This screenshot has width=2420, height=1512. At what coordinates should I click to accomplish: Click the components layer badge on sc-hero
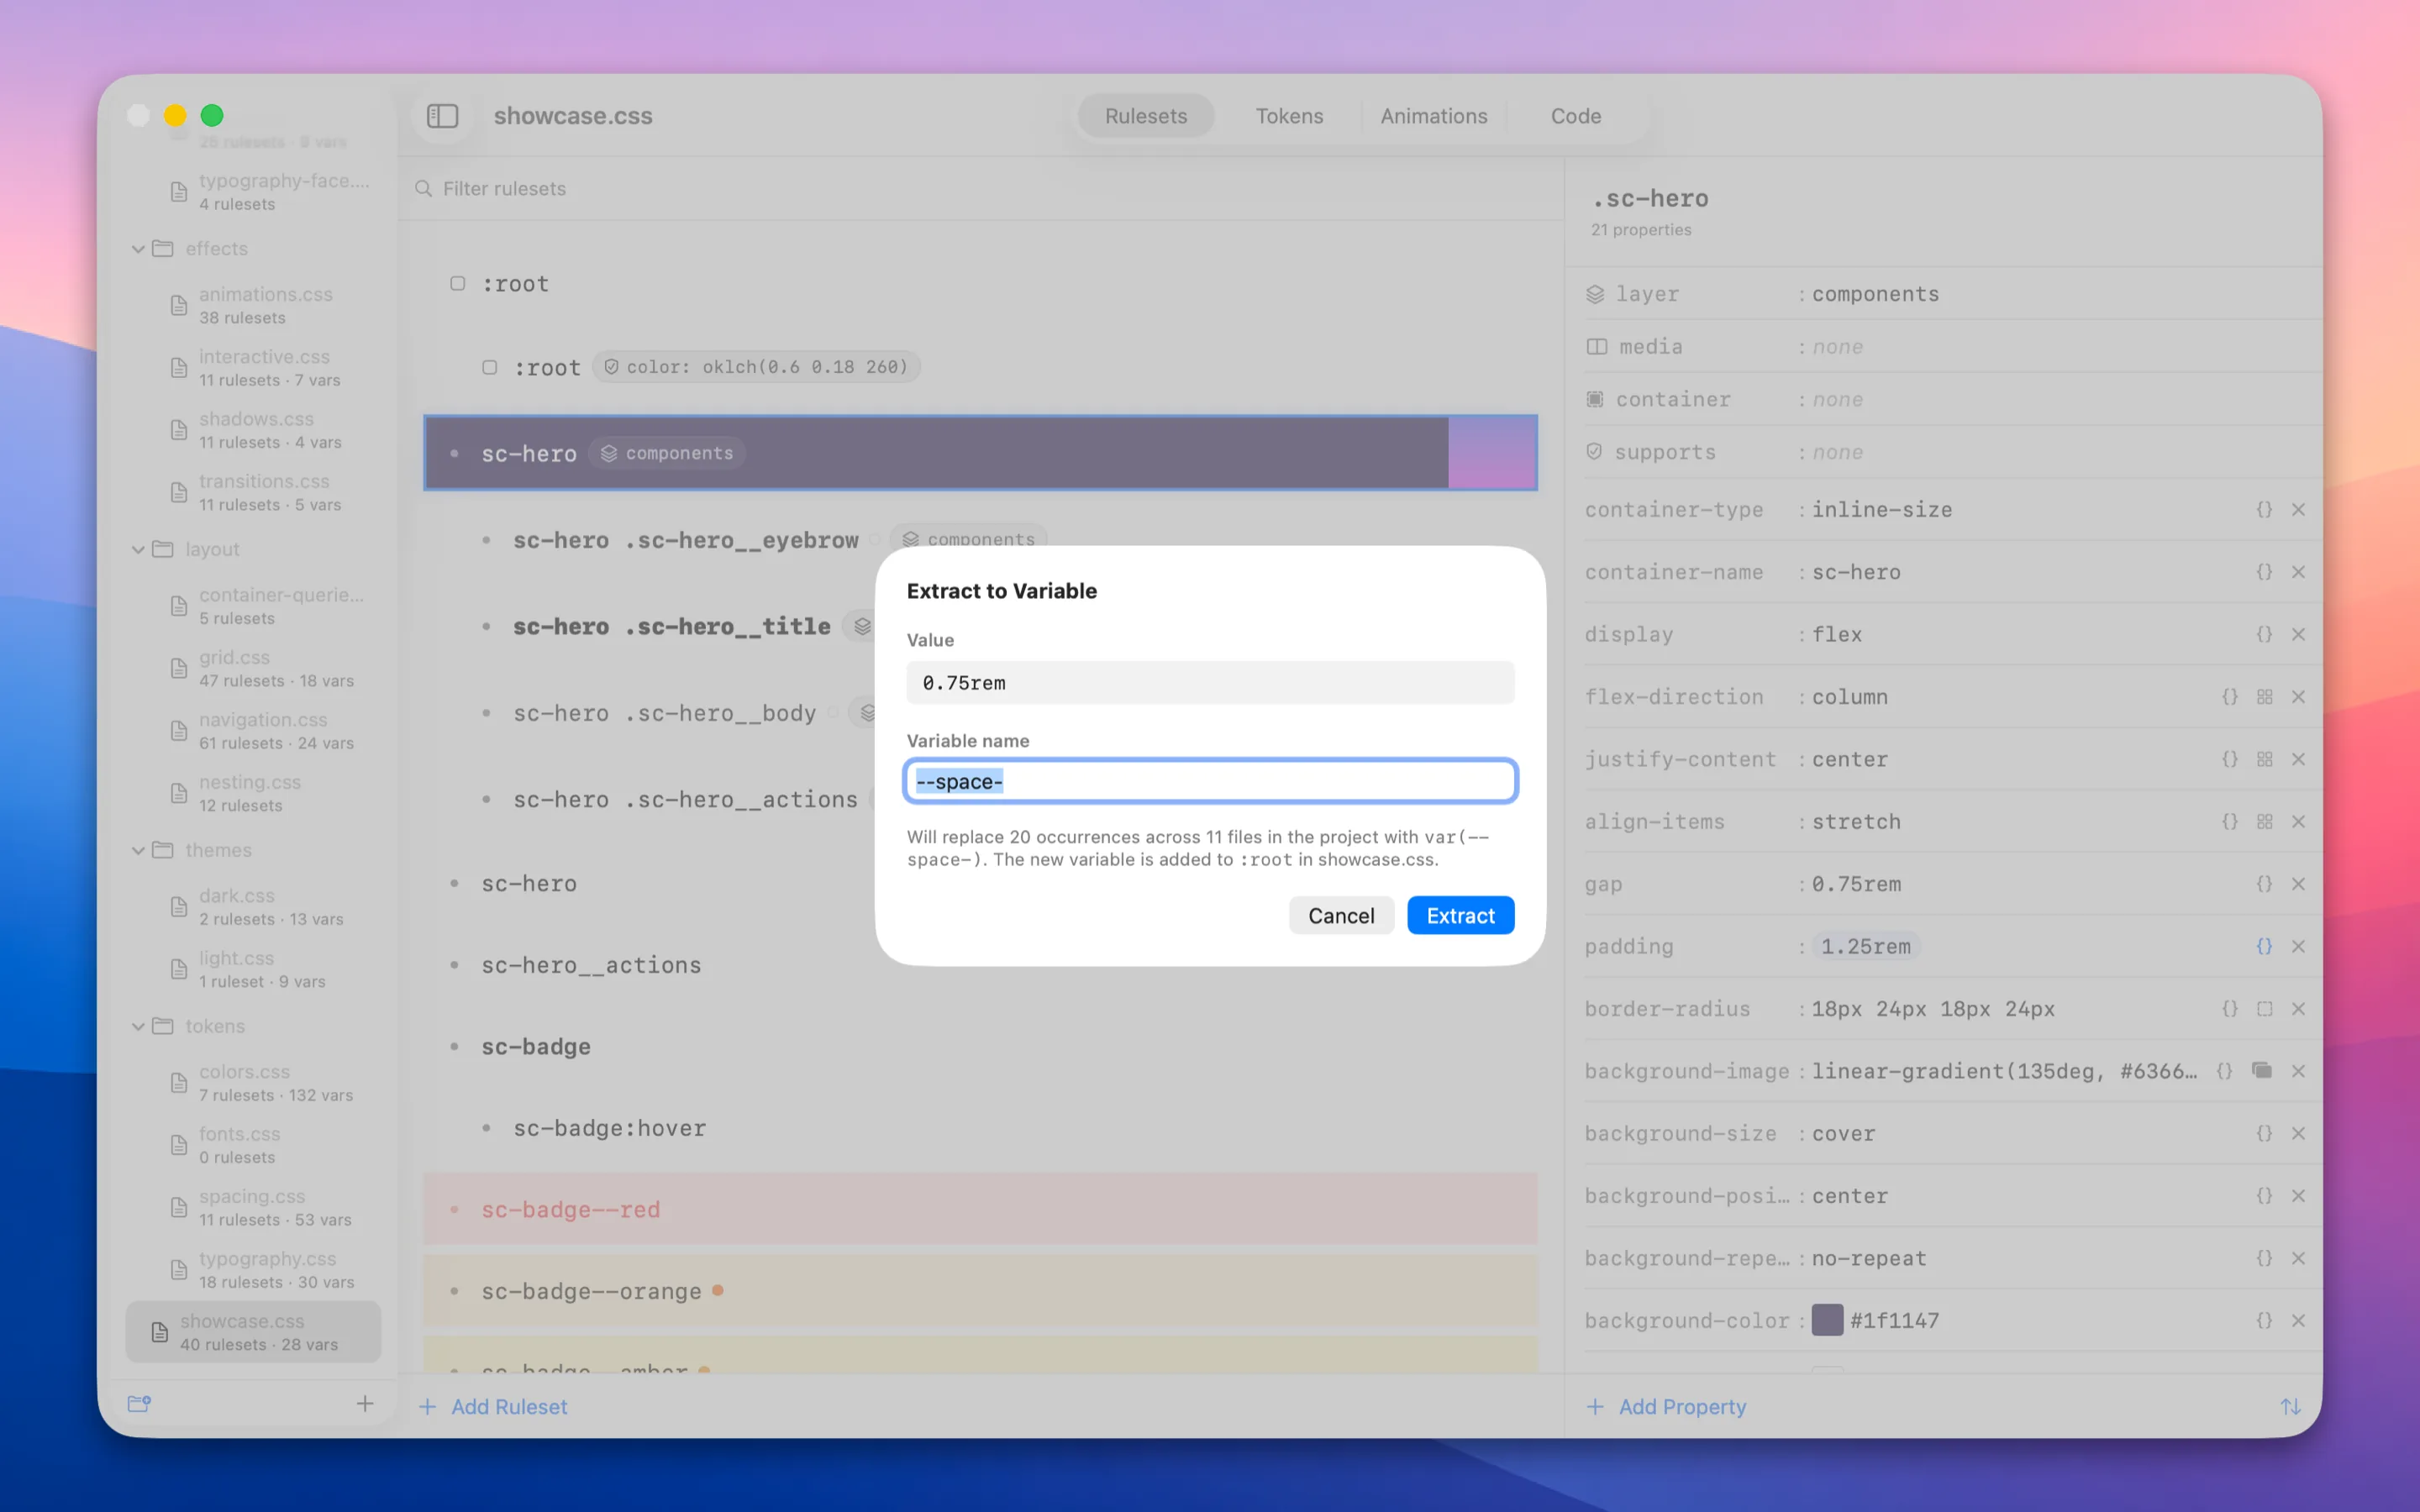(x=667, y=453)
